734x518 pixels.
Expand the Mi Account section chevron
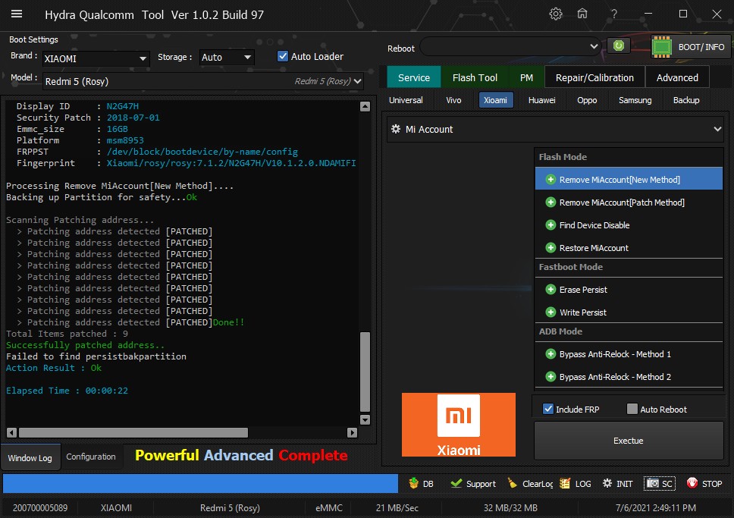click(x=717, y=129)
